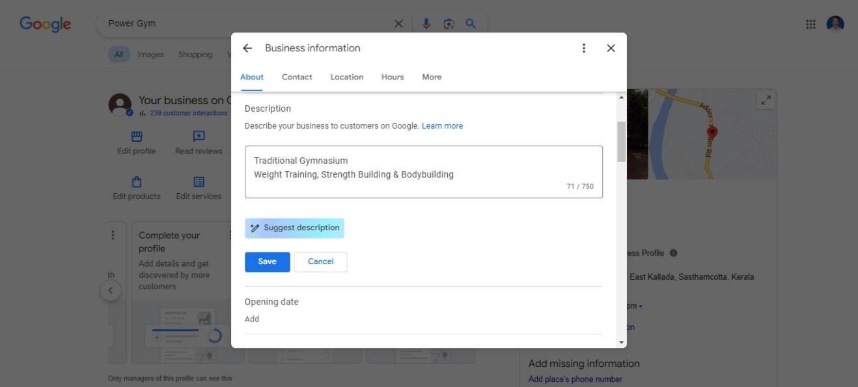This screenshot has width=858, height=387.
Task: Save the business description
Action: coord(268,262)
